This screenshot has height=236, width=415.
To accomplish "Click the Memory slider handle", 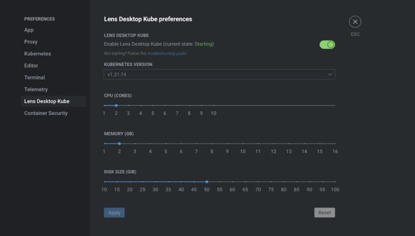I will pyautogui.click(x=119, y=144).
